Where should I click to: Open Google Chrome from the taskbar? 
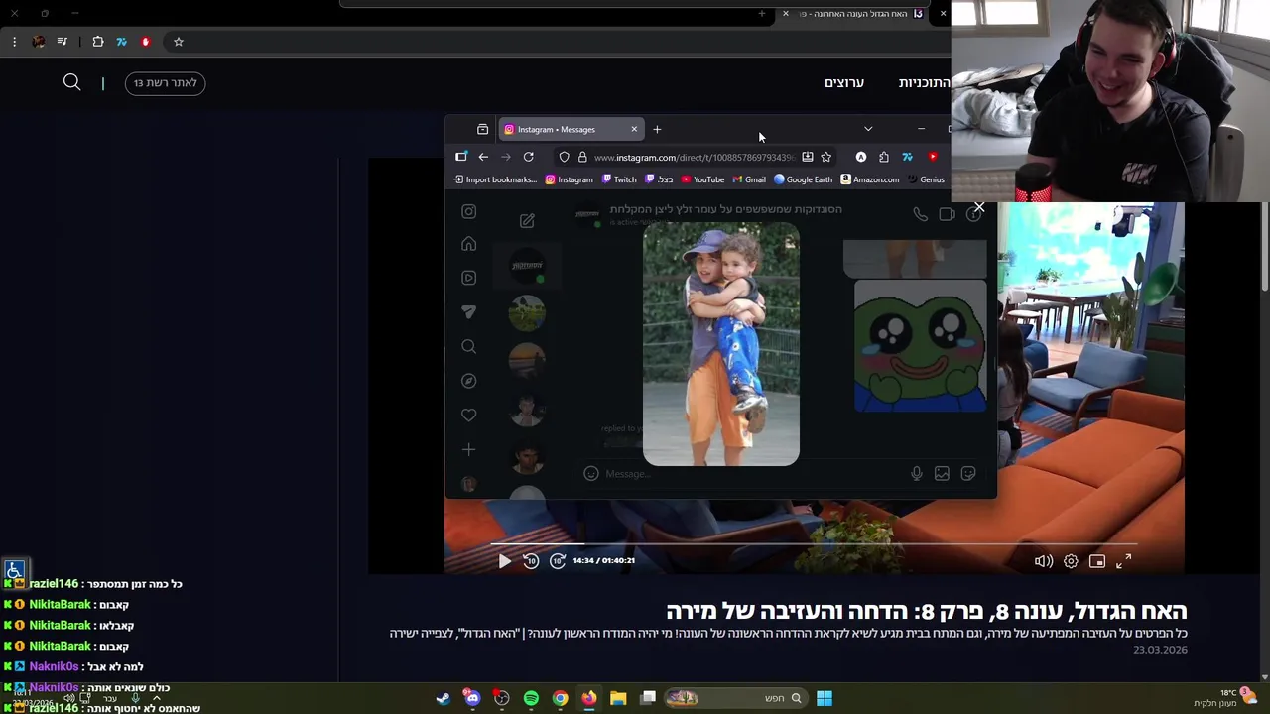coord(561,698)
